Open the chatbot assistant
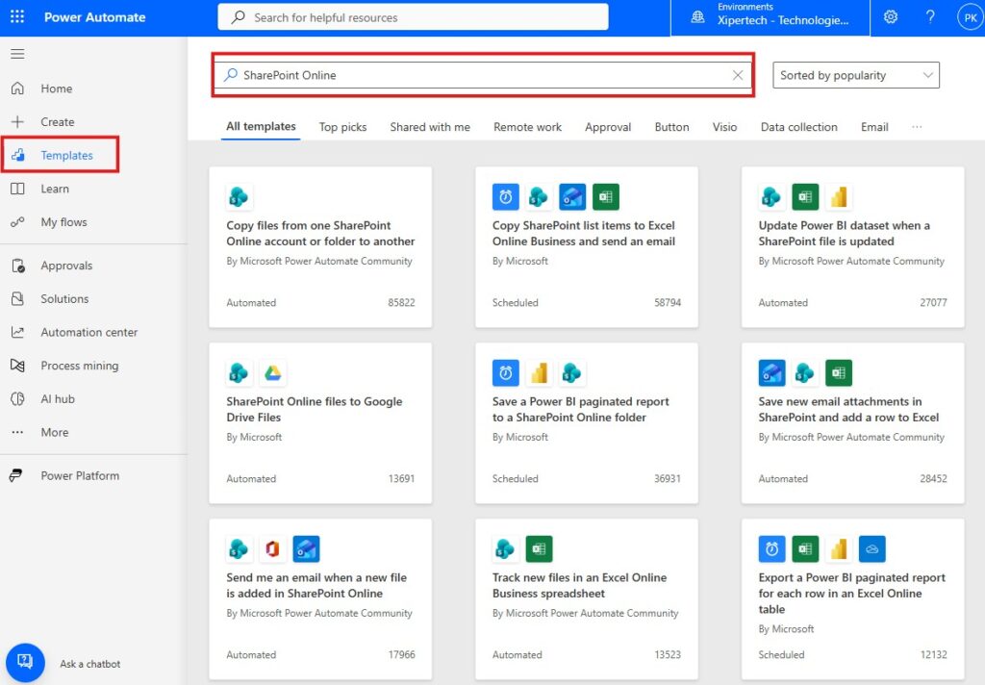Image resolution: width=985 pixels, height=685 pixels. [25, 662]
